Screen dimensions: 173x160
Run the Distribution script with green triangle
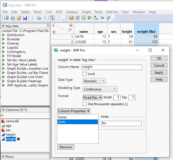point(4,35)
